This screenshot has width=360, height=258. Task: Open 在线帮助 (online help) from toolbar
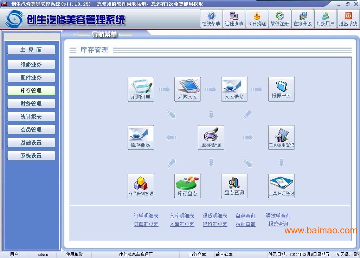211,18
